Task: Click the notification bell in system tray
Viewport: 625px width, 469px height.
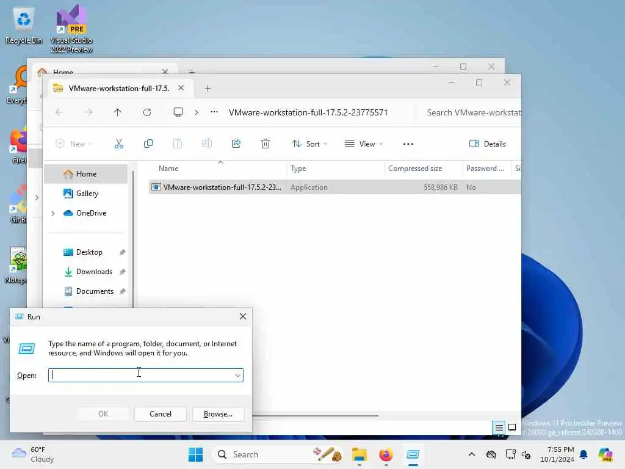Action: (583, 454)
